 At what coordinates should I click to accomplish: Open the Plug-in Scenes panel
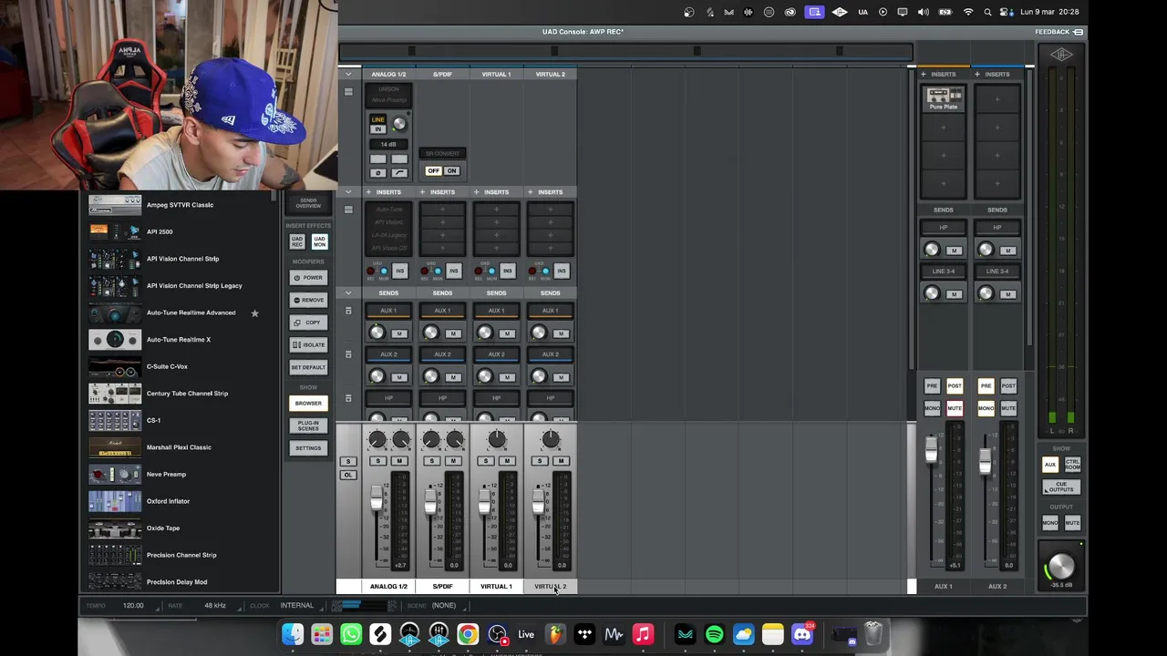click(308, 425)
